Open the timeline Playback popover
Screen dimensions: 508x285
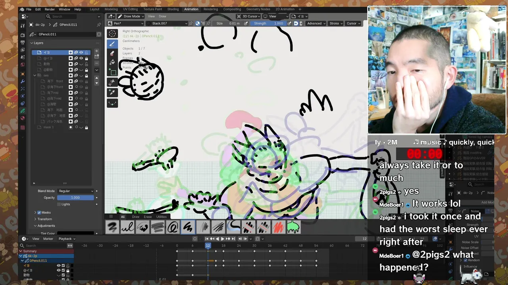point(67,239)
